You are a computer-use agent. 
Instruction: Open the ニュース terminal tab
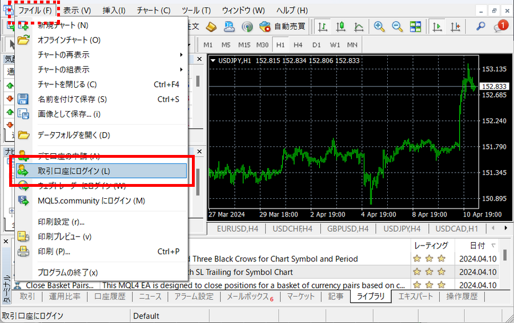tap(150, 297)
